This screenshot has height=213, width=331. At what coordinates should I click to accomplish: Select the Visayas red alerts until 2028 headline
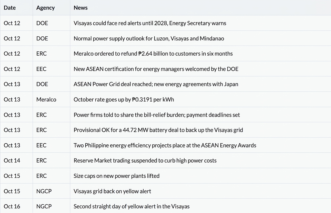click(150, 23)
